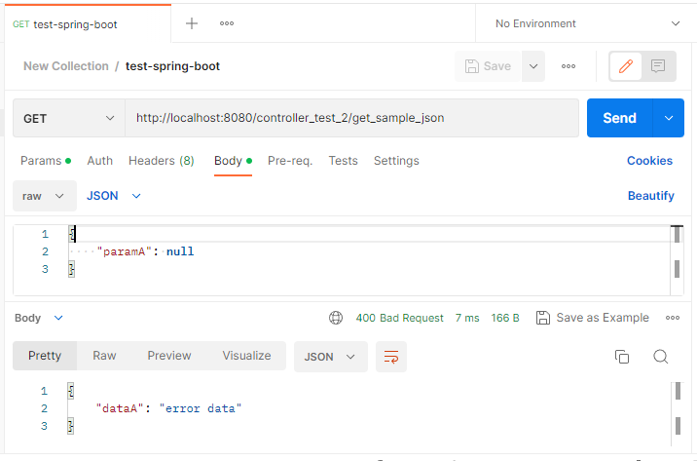
Task: Click the edit pencil icon
Action: (626, 66)
